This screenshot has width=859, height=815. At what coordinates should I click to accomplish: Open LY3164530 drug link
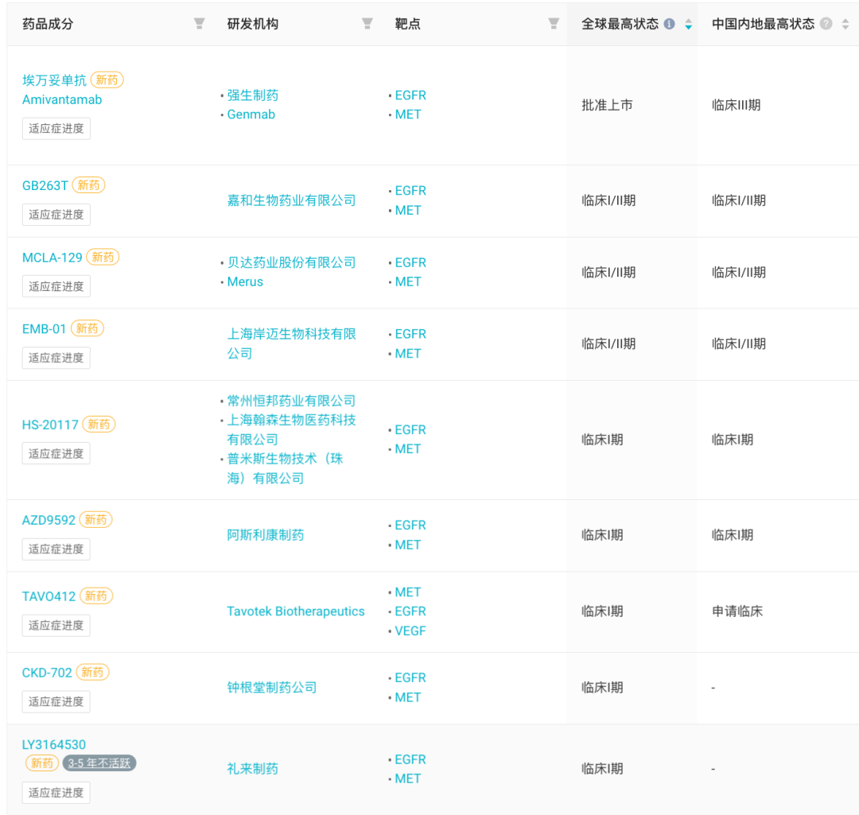pyautogui.click(x=54, y=744)
